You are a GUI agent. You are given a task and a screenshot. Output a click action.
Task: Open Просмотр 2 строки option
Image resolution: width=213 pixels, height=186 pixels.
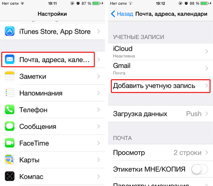coord(160,153)
